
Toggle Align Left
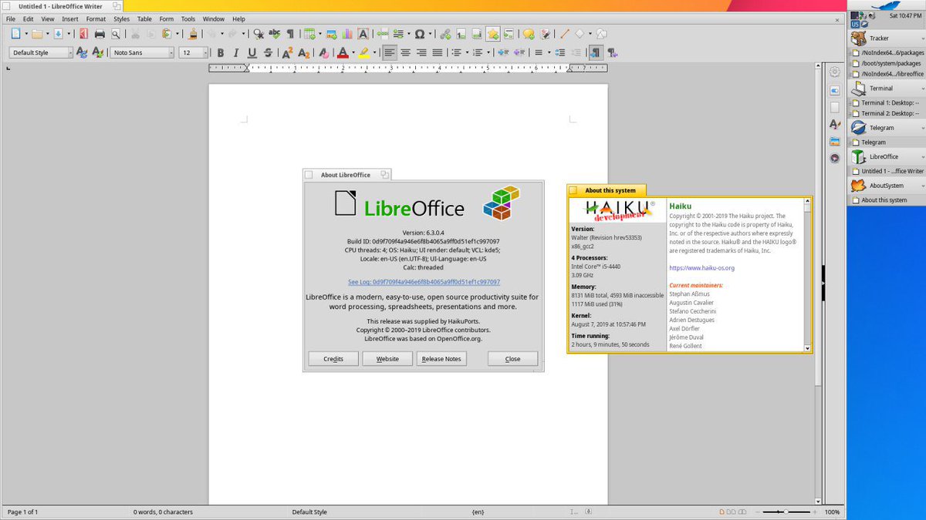click(x=390, y=53)
